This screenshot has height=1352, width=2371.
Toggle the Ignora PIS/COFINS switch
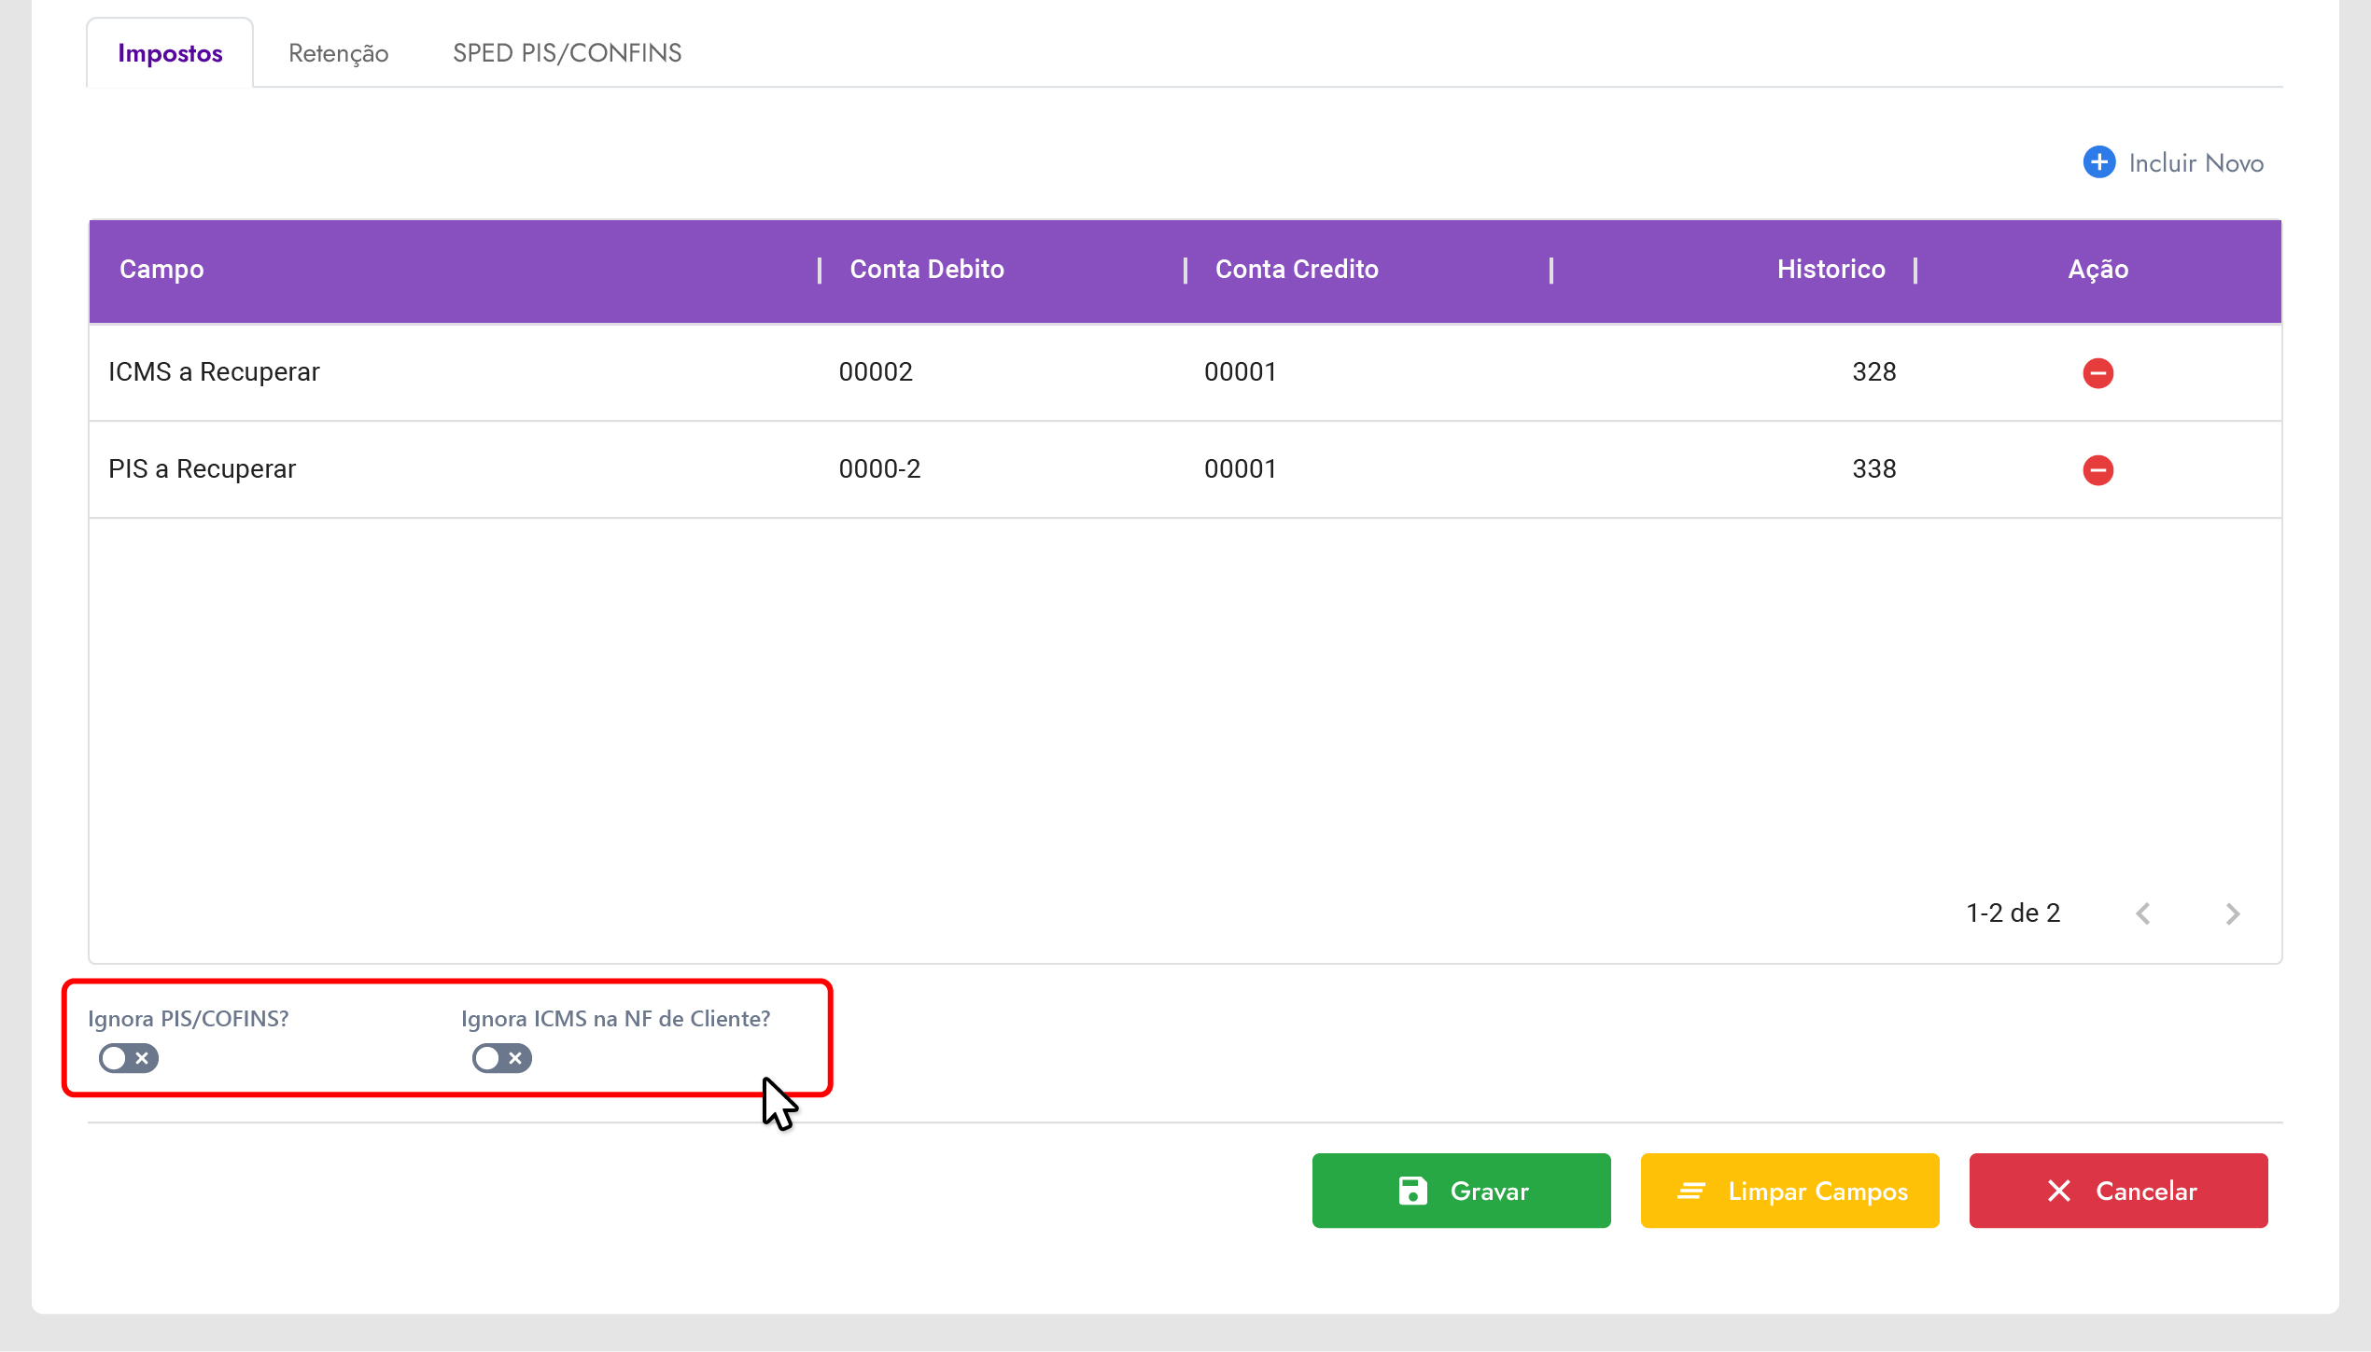click(129, 1058)
